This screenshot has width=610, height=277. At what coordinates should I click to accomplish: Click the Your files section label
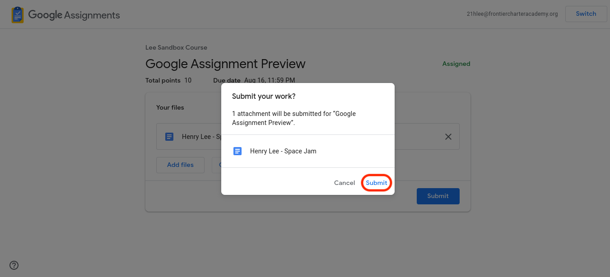(x=170, y=107)
